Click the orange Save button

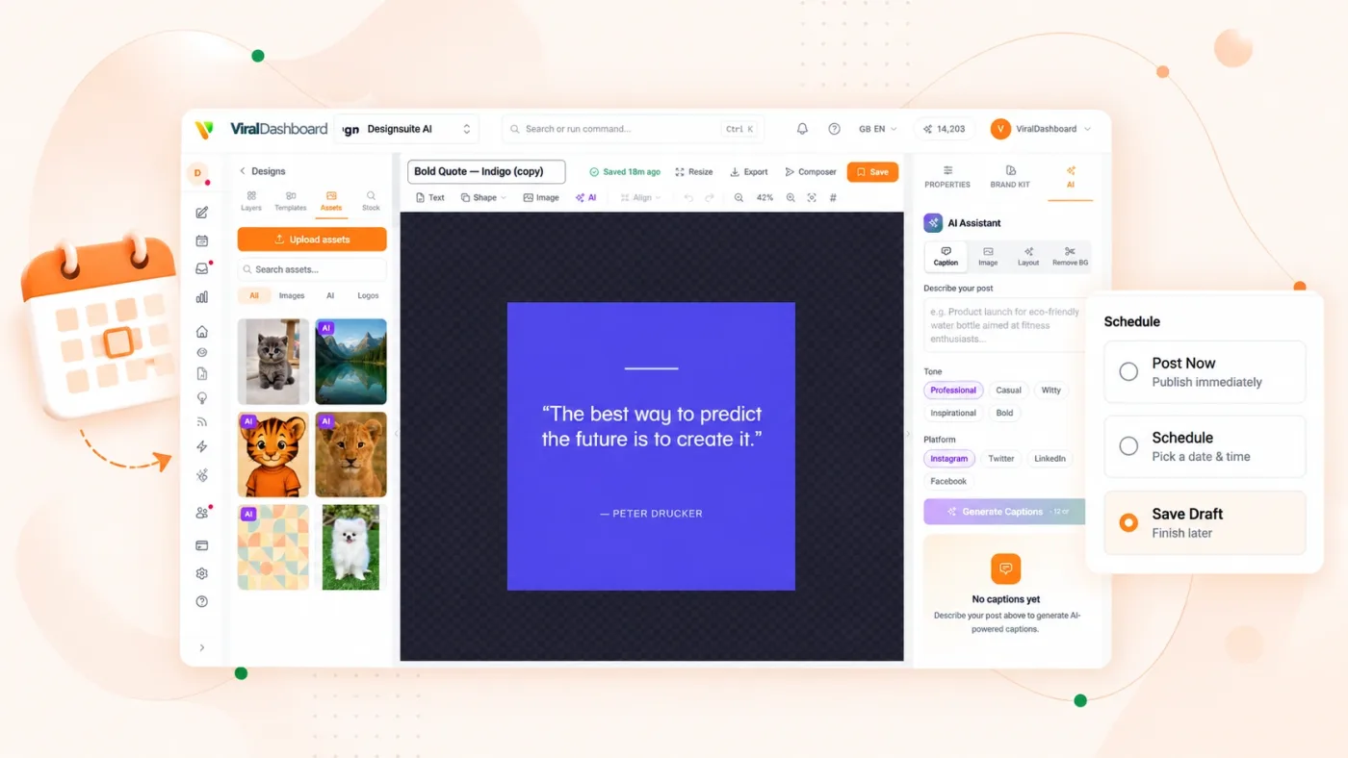pyautogui.click(x=872, y=172)
